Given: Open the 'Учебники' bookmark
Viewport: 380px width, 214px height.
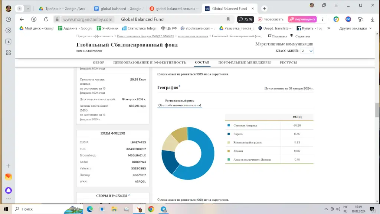Looking at the screenshot, I should tap(107, 28).
